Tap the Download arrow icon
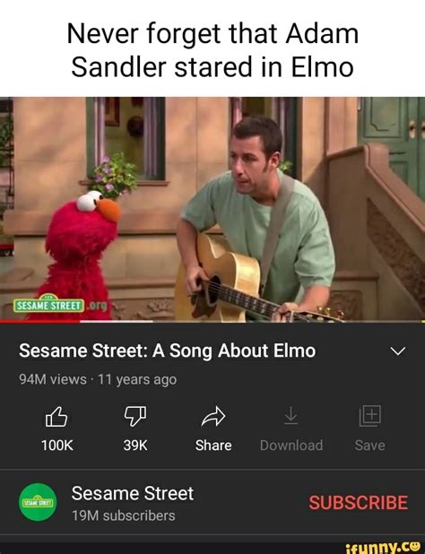Screen dimensions: 425x554 pyautogui.click(x=291, y=416)
